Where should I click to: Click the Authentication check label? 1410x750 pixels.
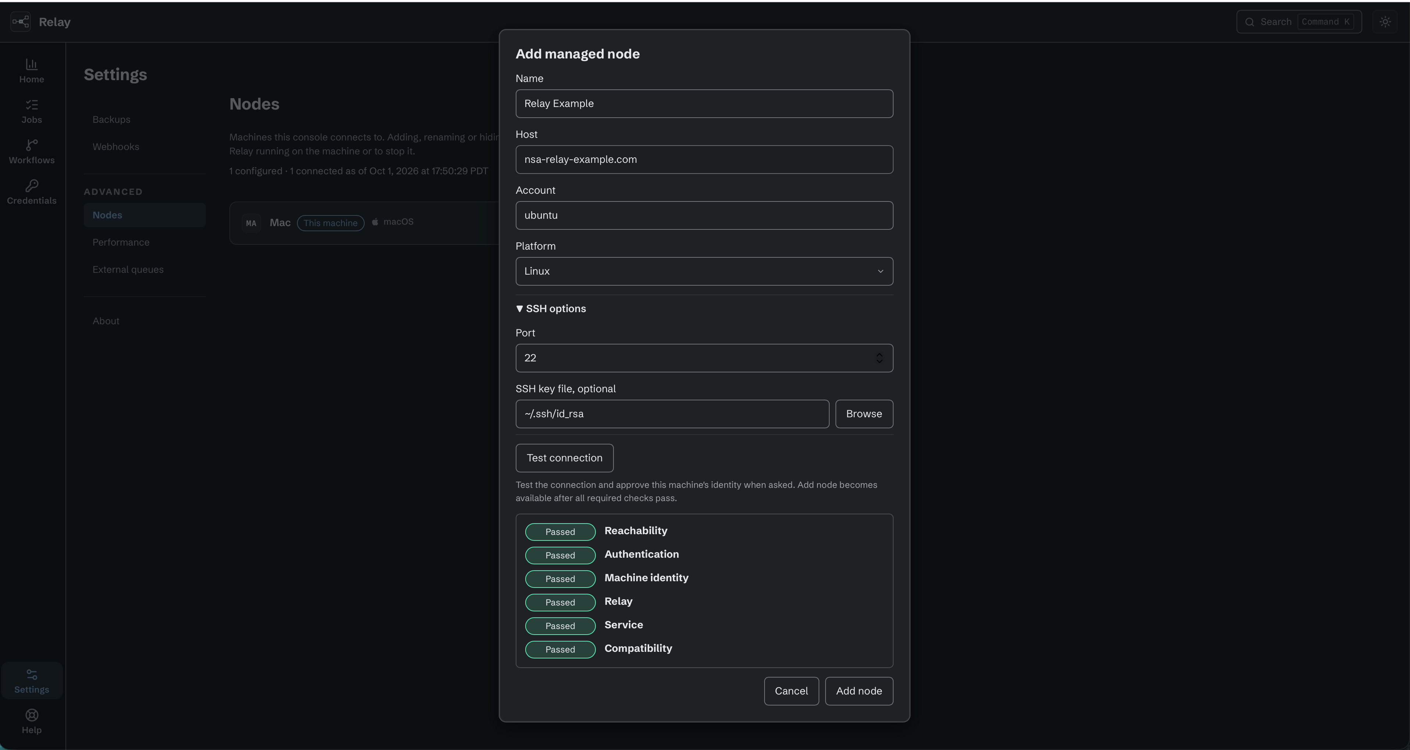click(641, 554)
